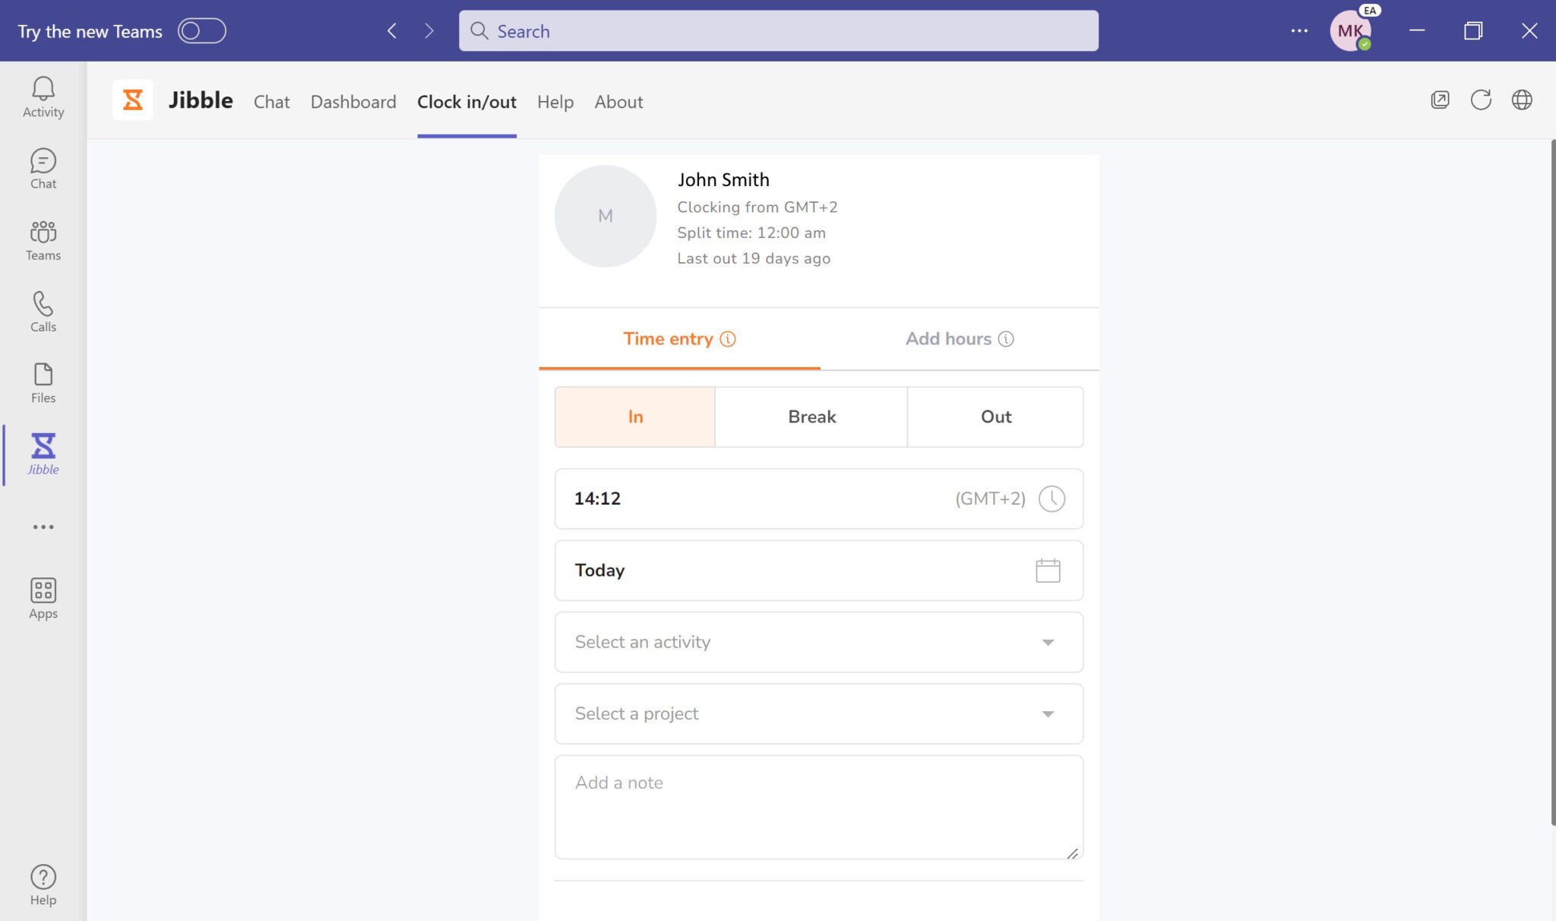This screenshot has height=921, width=1556.
Task: Open the Select a project dropdown
Action: pos(1048,714)
